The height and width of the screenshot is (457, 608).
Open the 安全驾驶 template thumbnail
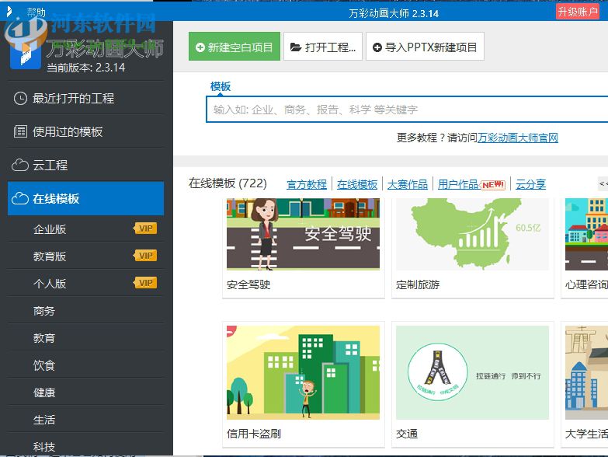[x=304, y=234]
